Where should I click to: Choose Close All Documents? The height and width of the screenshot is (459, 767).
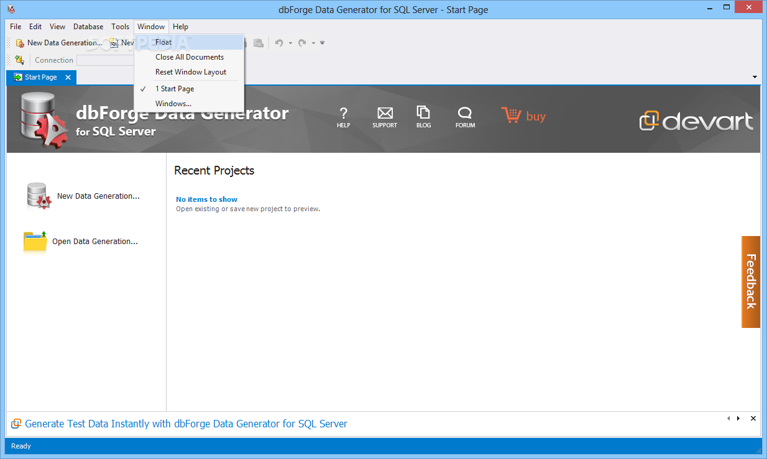pos(189,57)
